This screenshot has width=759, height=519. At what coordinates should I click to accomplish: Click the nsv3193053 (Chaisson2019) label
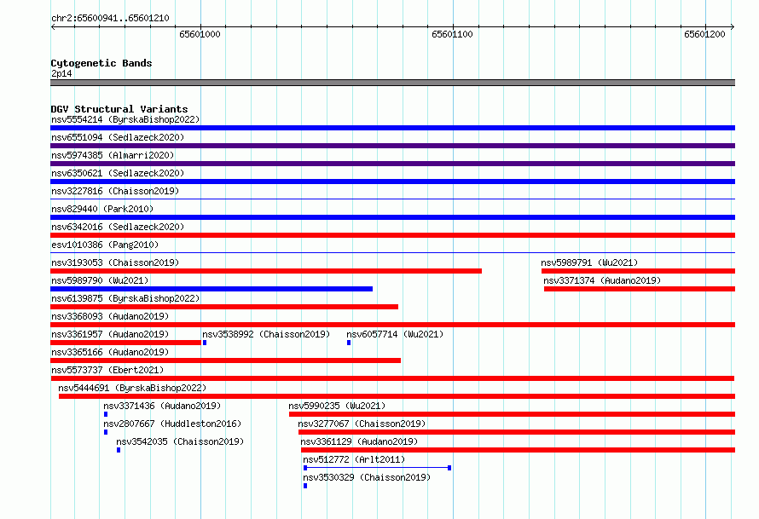click(115, 262)
